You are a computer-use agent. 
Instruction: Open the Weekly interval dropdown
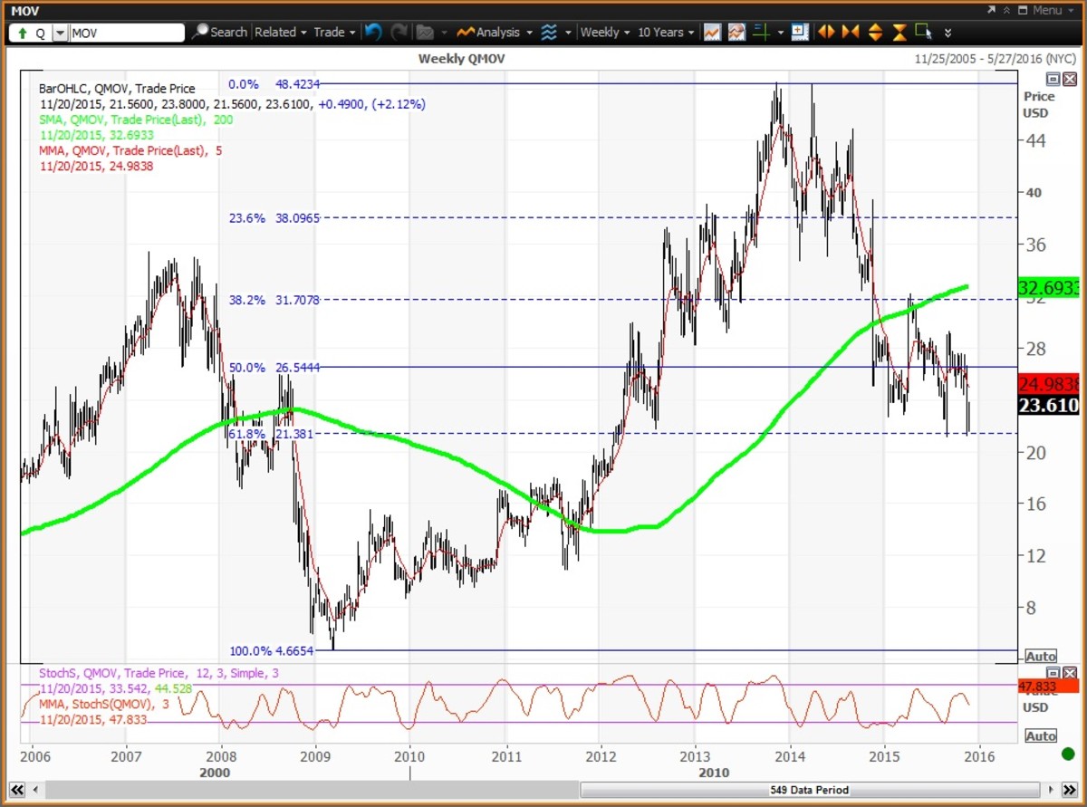point(605,32)
